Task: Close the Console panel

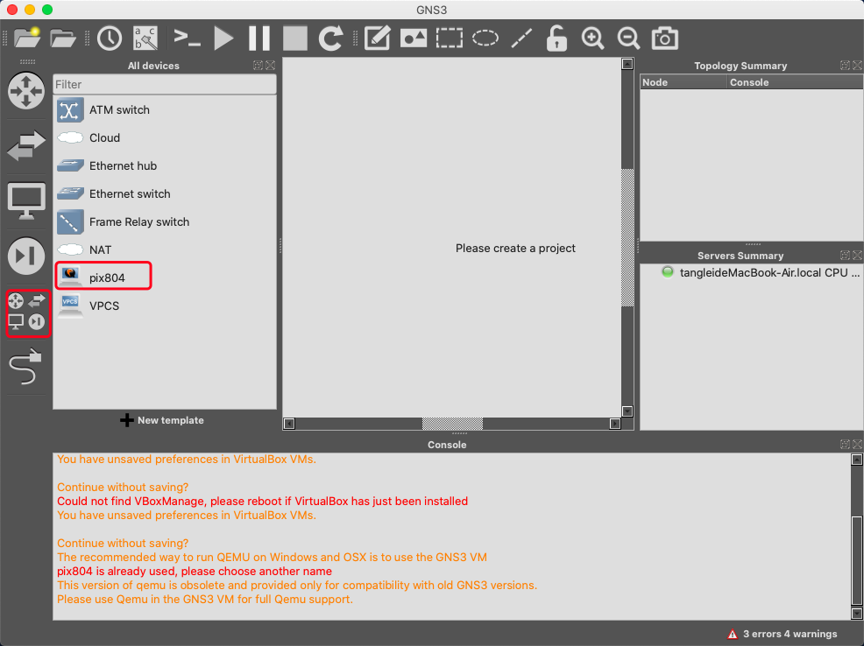Action: pos(857,444)
